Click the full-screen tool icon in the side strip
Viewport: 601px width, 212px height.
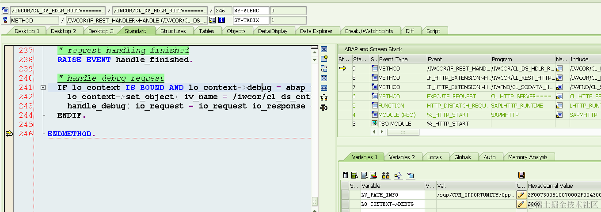point(323,78)
